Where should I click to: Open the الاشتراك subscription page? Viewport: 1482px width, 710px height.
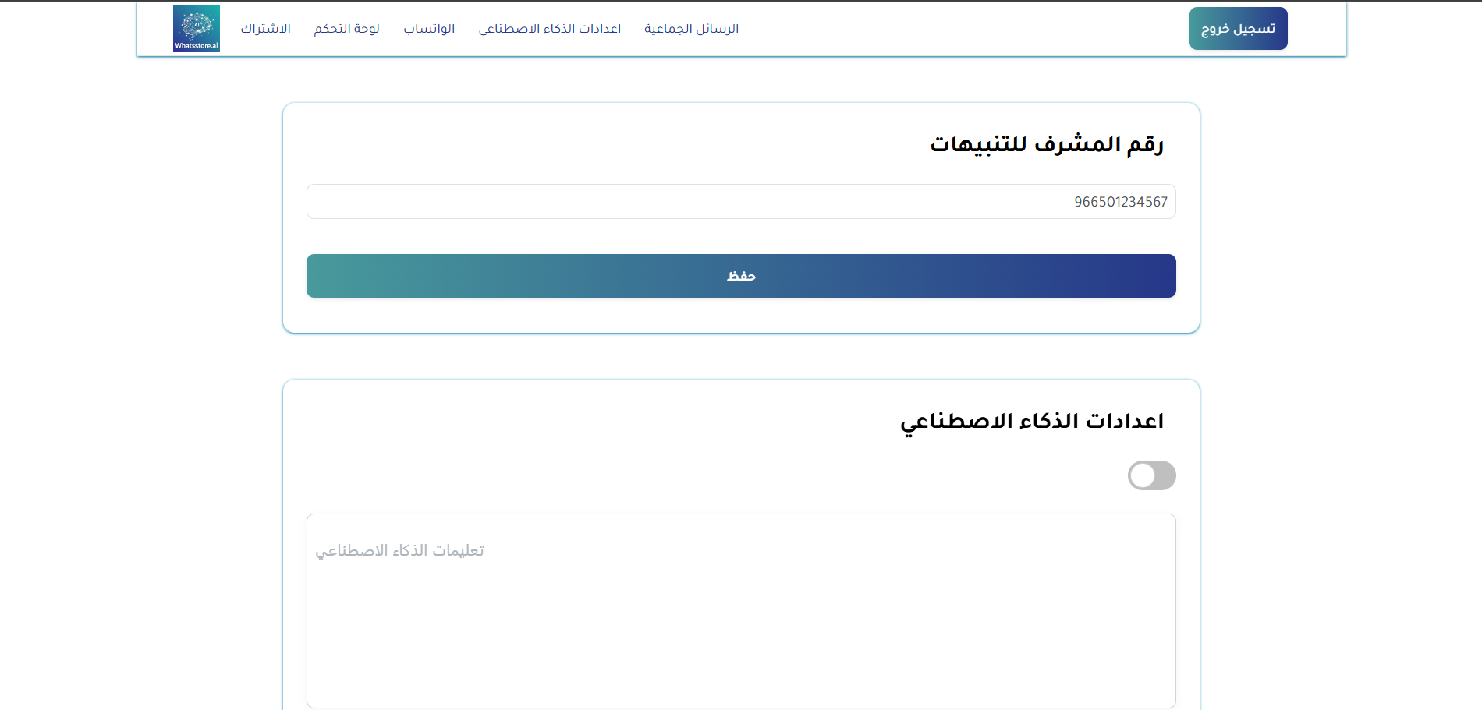(x=265, y=29)
